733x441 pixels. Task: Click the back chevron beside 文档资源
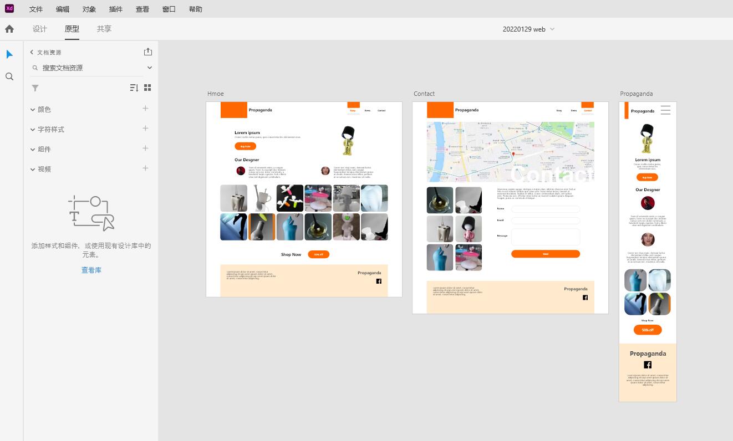click(32, 52)
